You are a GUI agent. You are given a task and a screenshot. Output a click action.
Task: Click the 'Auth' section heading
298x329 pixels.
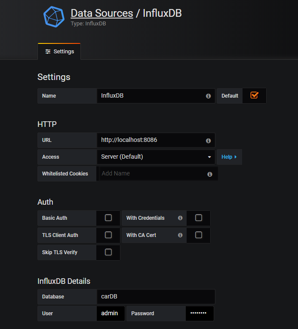pos(45,202)
